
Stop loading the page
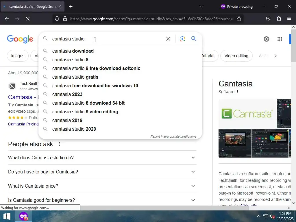point(28,19)
